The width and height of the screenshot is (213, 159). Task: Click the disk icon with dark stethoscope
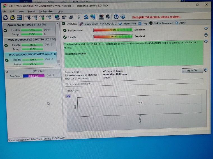point(28,17)
